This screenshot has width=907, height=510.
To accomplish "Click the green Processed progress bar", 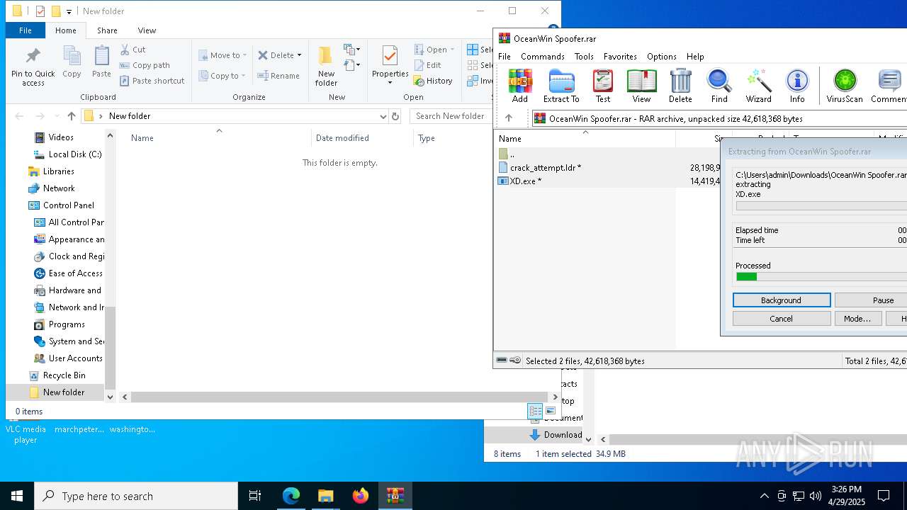I will [x=821, y=277].
